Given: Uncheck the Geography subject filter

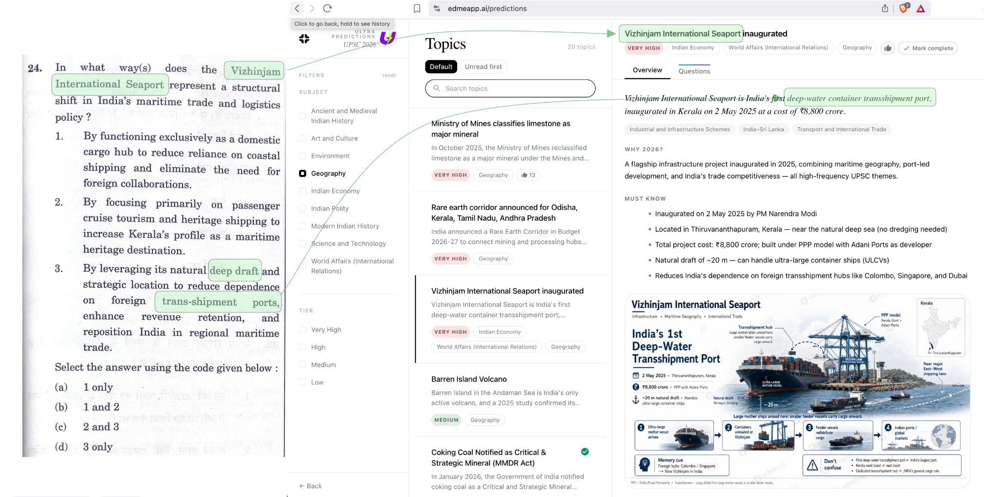Looking at the screenshot, I should [x=302, y=173].
